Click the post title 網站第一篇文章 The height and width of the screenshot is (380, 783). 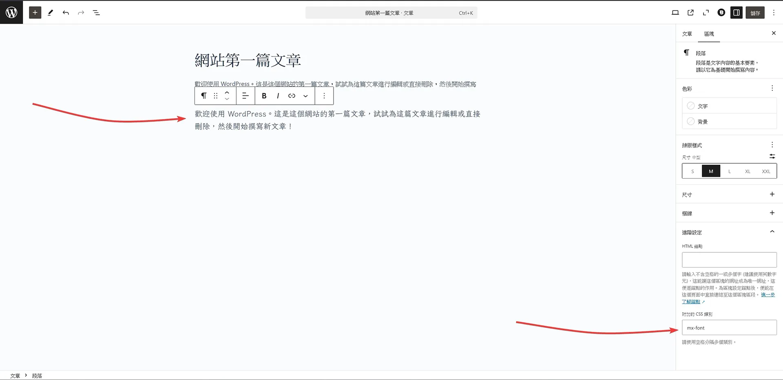[248, 60]
